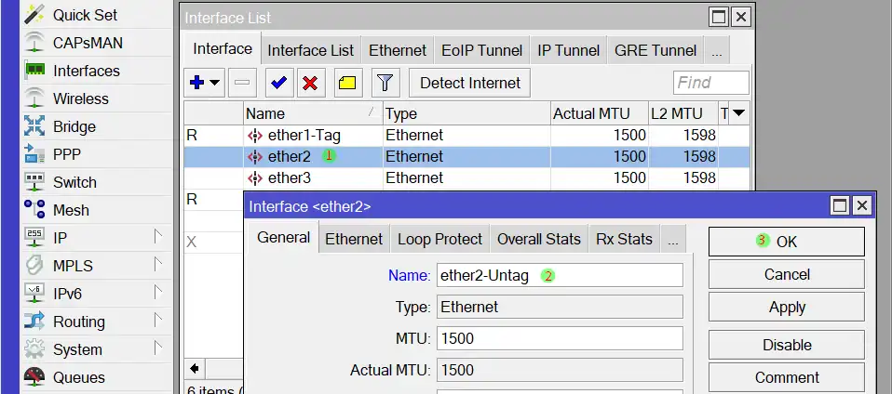Open the Filter funnel icon
Image resolution: width=892 pixels, height=394 pixels.
[x=385, y=83]
